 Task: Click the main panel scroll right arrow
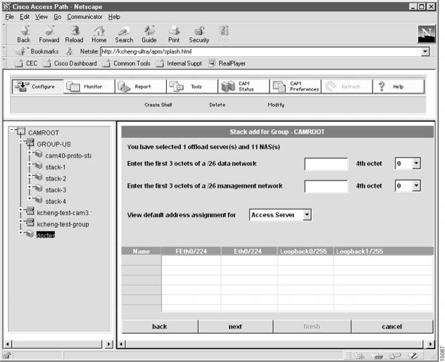tap(430, 344)
